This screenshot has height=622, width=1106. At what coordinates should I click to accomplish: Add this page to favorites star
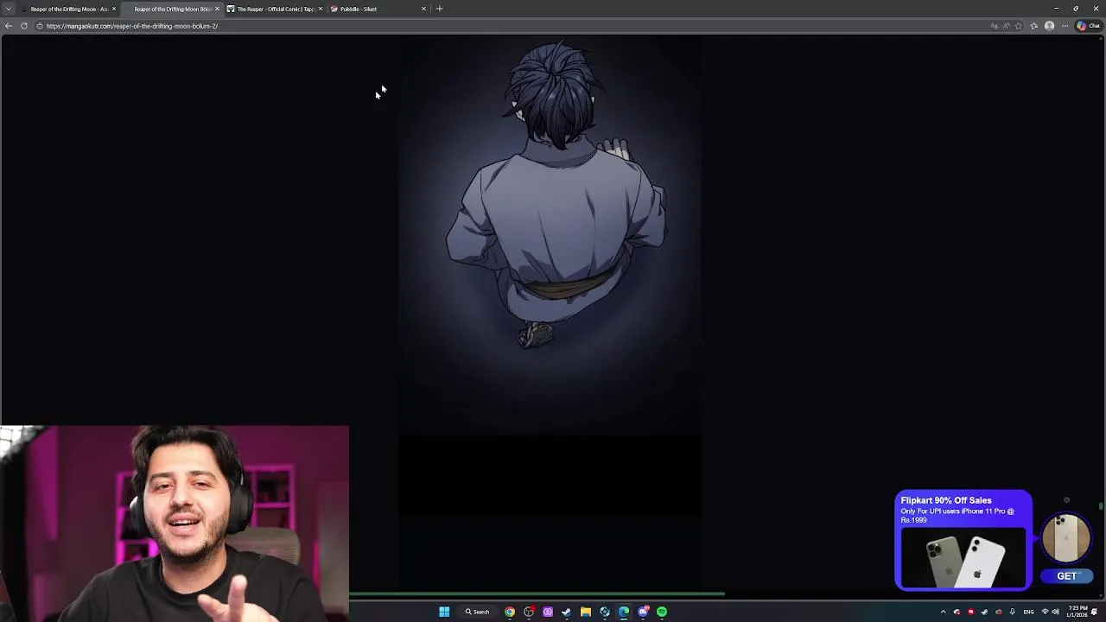coord(1018,26)
